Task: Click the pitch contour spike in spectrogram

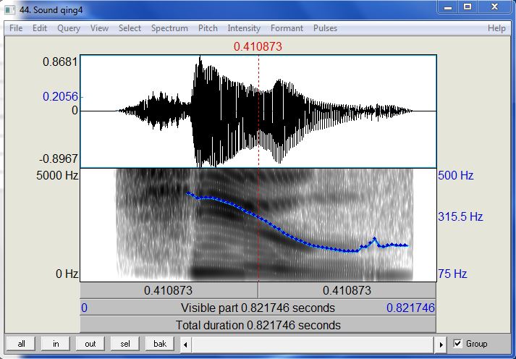Action: coord(374,238)
